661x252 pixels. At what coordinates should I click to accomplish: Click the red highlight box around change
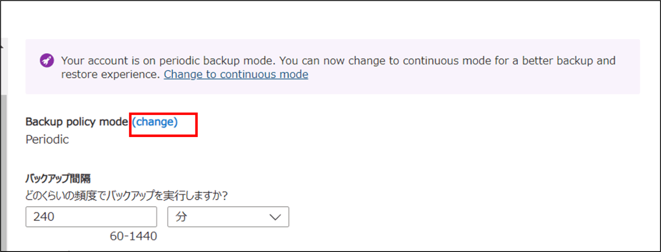coord(163,125)
